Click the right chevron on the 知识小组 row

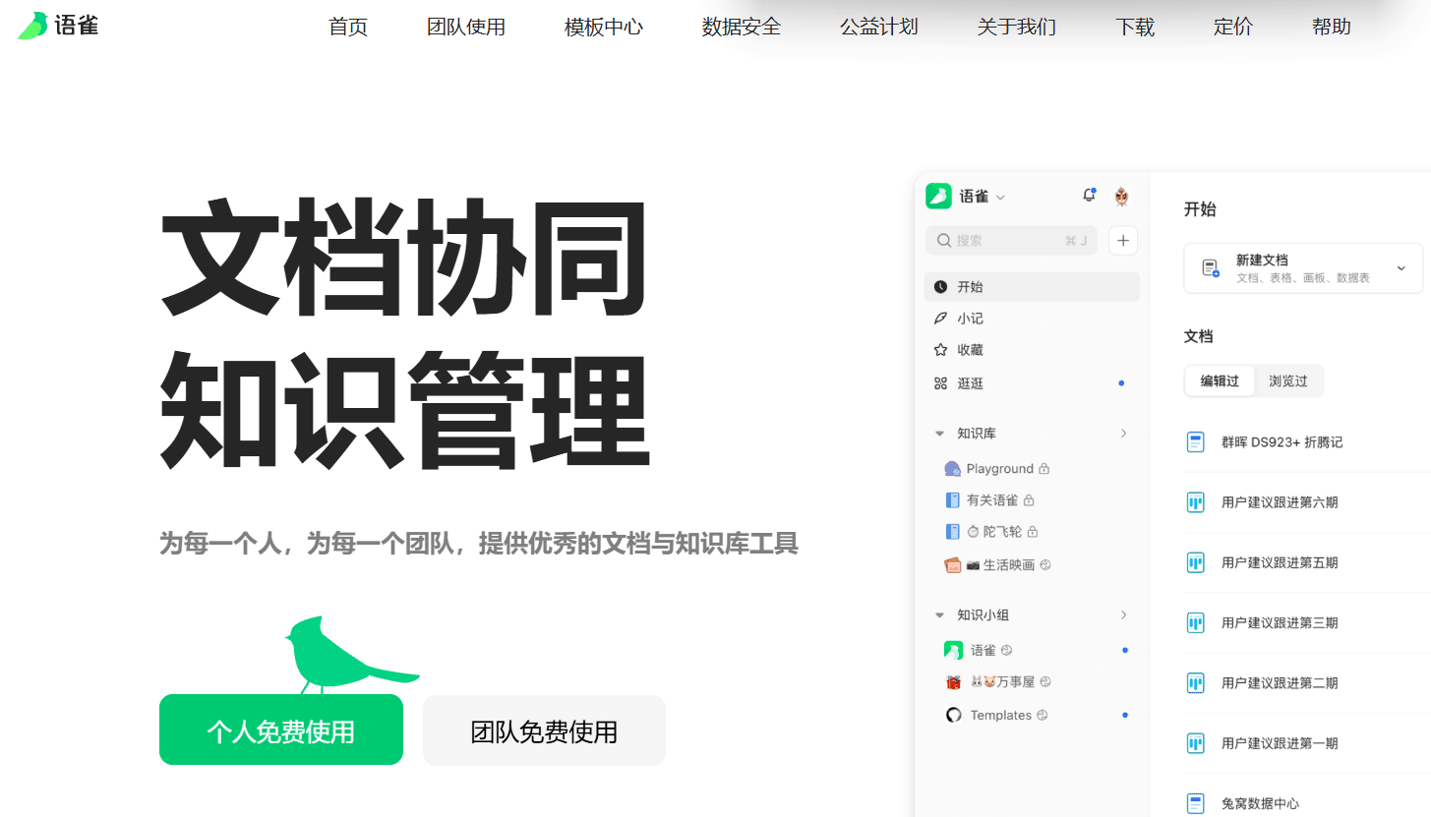point(1123,615)
